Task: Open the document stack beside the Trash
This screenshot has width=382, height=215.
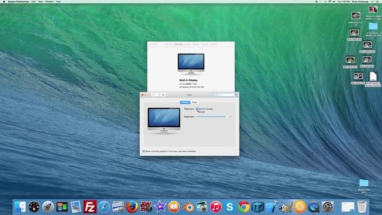Action: pyautogui.click(x=347, y=207)
